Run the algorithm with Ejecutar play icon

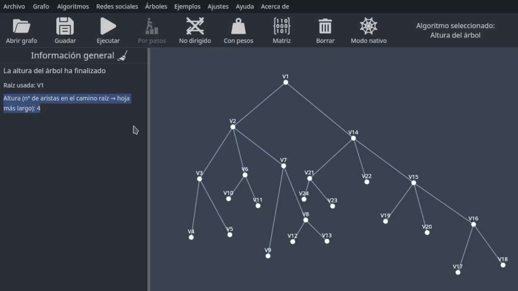click(108, 26)
